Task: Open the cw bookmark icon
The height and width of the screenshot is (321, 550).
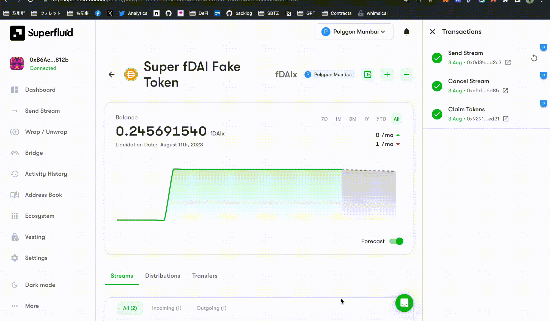Action: (217, 13)
